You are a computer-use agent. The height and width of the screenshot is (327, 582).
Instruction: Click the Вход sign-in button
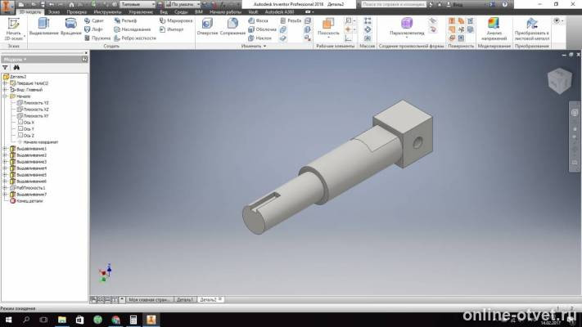click(x=455, y=4)
